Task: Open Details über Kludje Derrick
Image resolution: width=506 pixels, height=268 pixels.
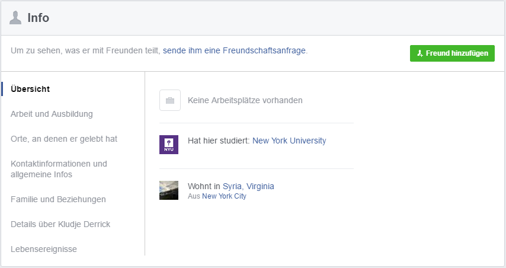Action: 60,224
